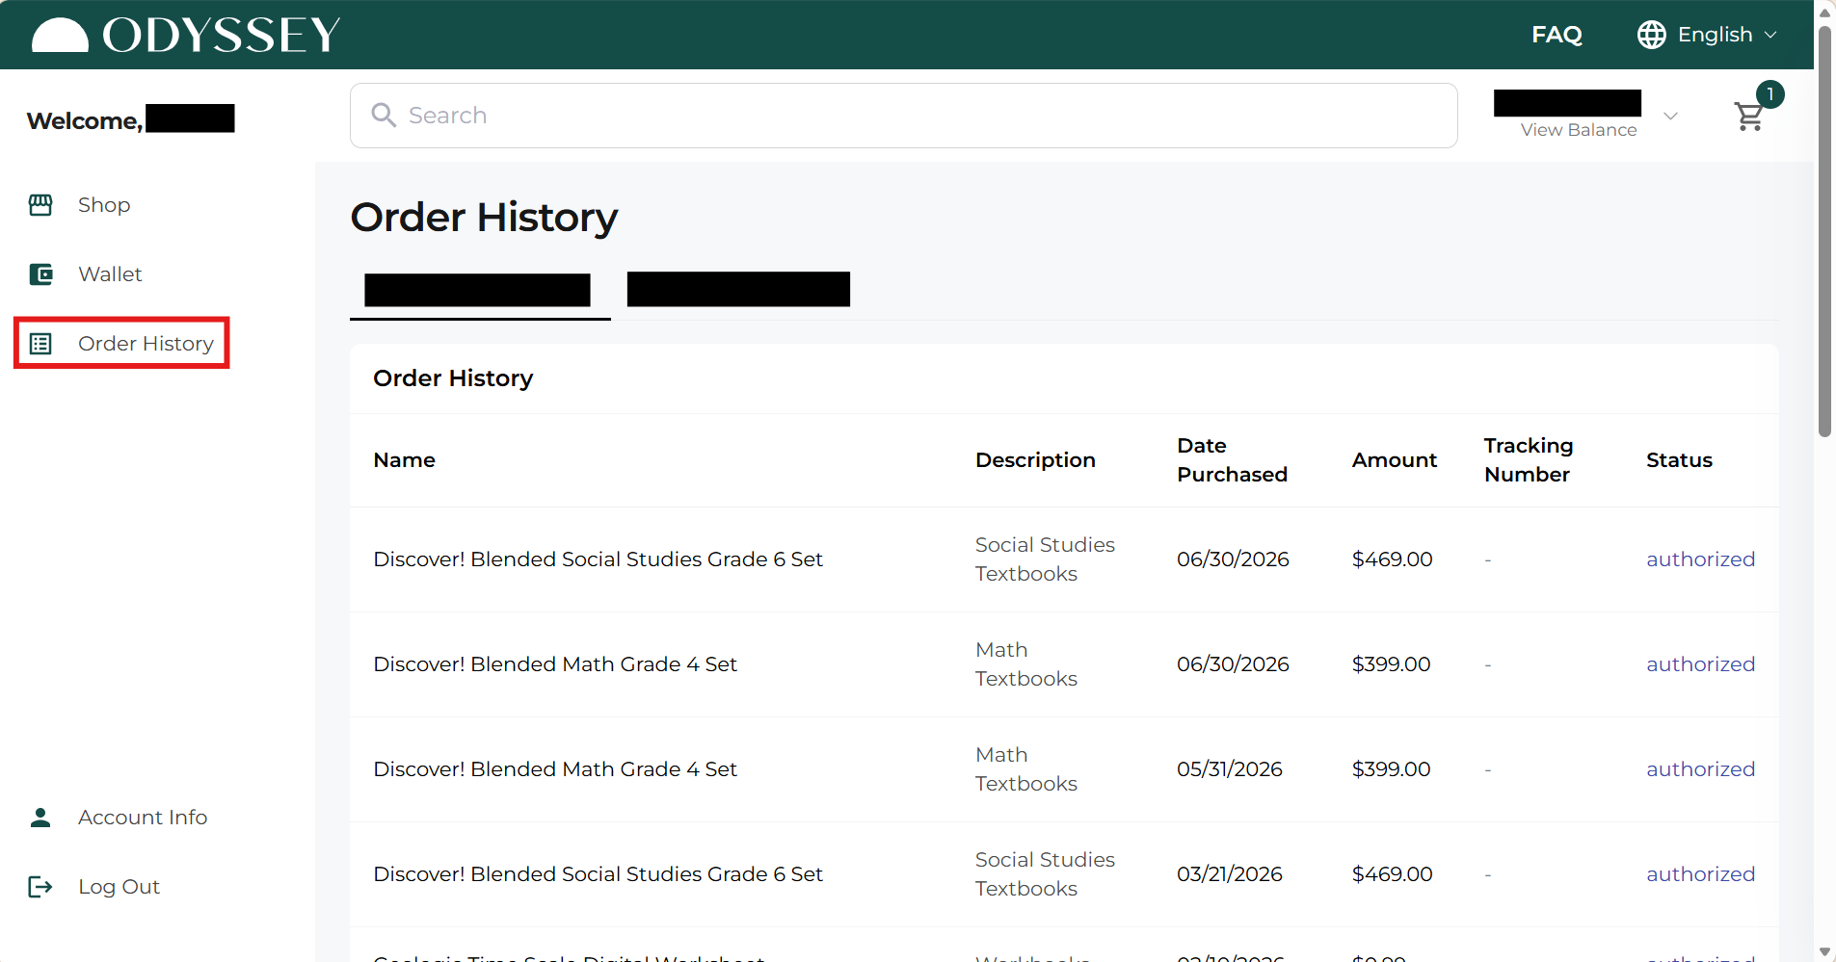Click authorized status for 06/30/2026 Math order
The height and width of the screenshot is (962, 1836).
(x=1700, y=664)
